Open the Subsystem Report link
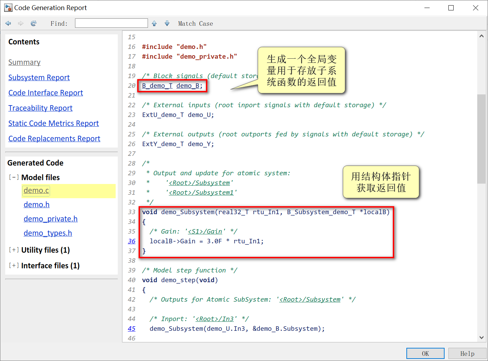This screenshot has width=488, height=361. click(39, 78)
